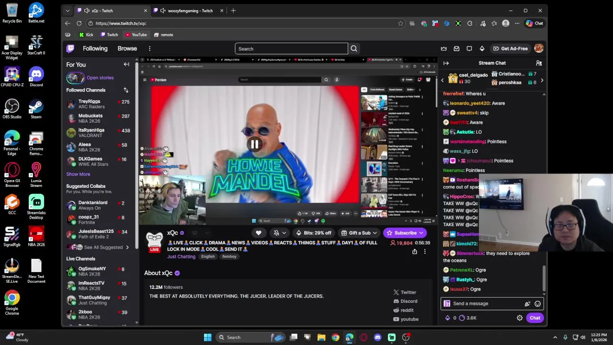This screenshot has height=345, width=613.
Task: Click the Get Ad-Free button
Action: [x=511, y=48]
